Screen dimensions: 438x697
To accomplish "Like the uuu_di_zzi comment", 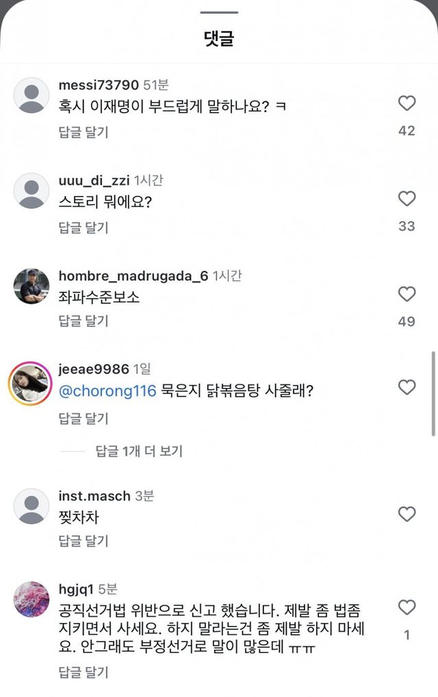I will (x=407, y=199).
